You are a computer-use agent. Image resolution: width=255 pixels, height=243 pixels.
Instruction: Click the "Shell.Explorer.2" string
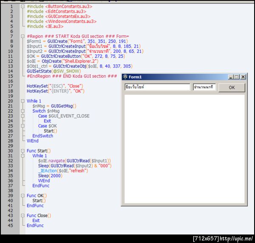[x=80, y=61]
